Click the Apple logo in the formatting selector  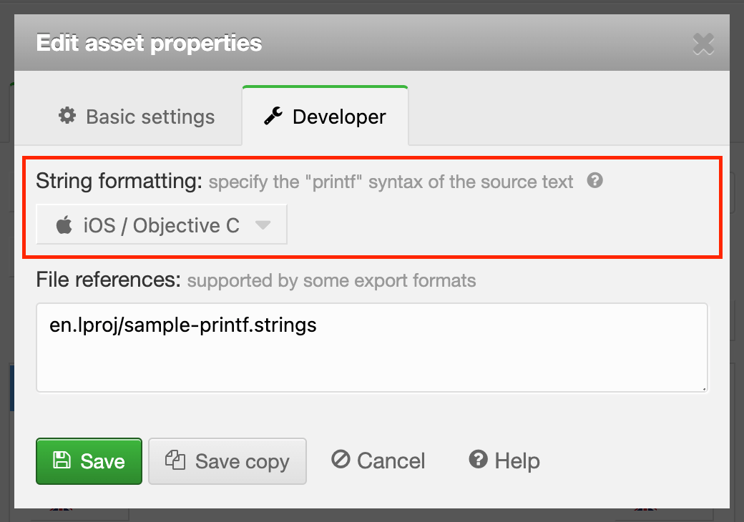(64, 226)
